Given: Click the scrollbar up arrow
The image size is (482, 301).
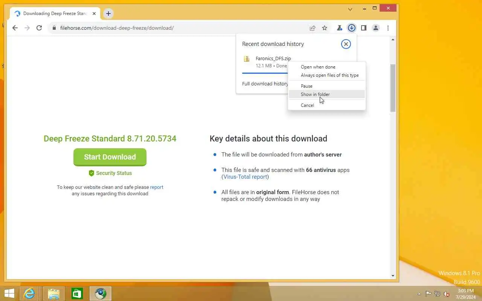Looking at the screenshot, I should [x=393, y=40].
